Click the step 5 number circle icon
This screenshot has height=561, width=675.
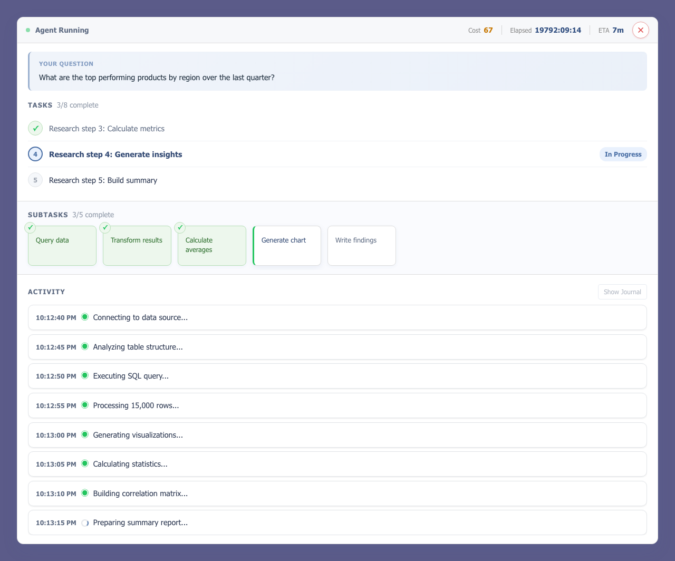point(35,180)
